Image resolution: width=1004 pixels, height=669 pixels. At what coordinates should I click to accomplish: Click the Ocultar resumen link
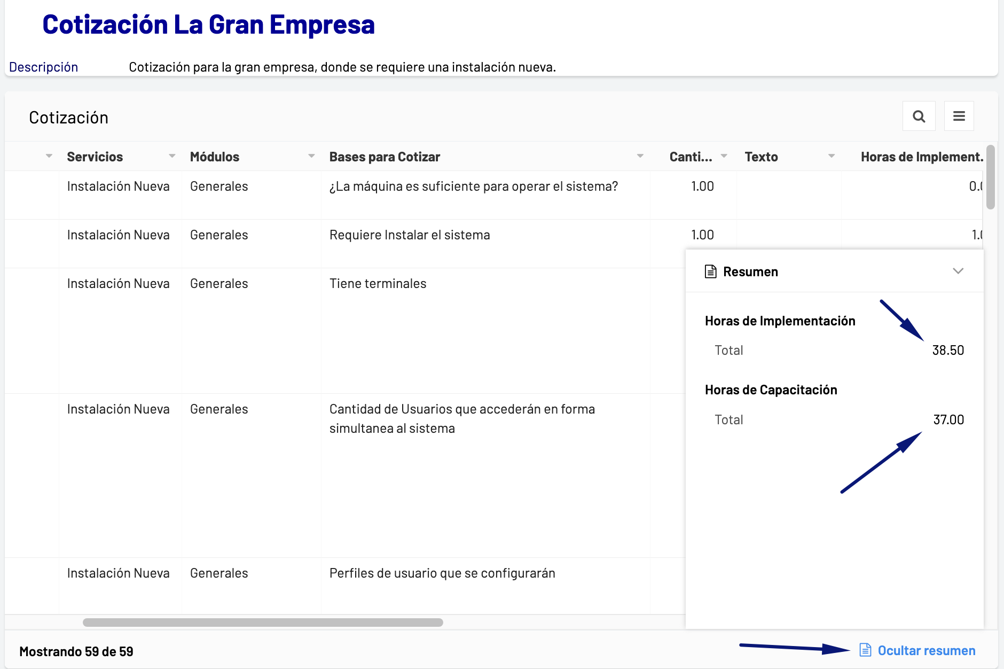pos(926,650)
